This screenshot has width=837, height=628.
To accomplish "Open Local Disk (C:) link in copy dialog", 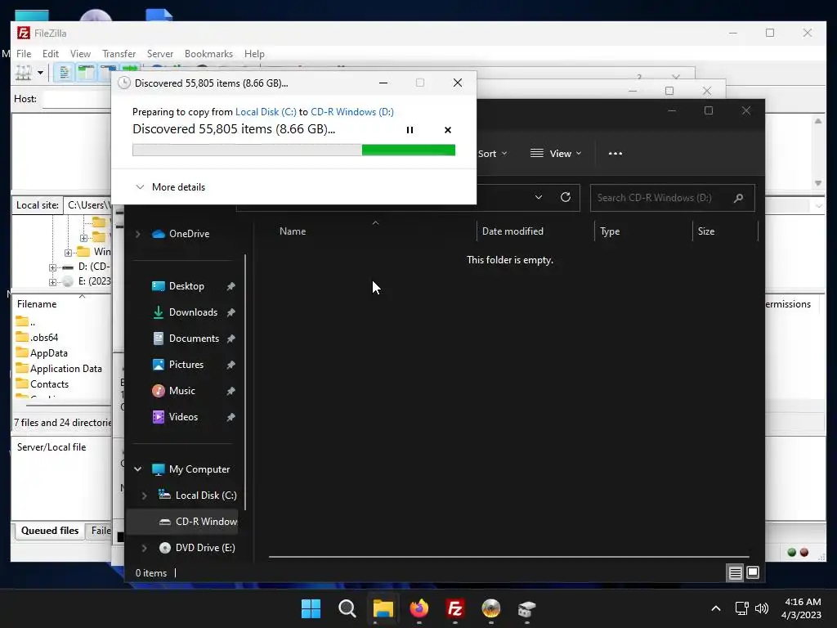I will (266, 111).
